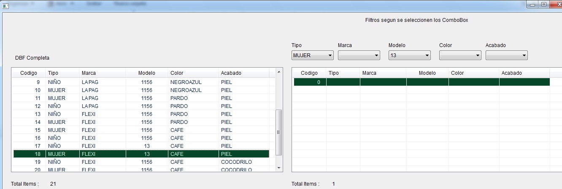
Task: Maximize the window
Action: coord(543,4)
